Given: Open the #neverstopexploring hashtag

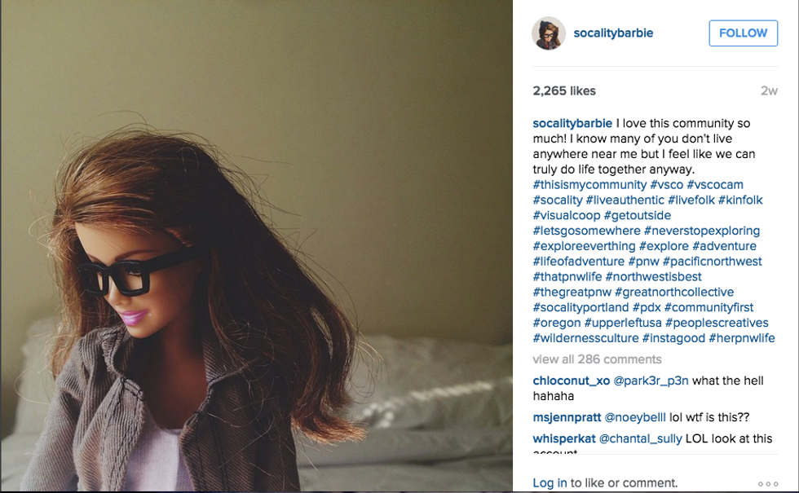Looking at the screenshot, I should [702, 231].
